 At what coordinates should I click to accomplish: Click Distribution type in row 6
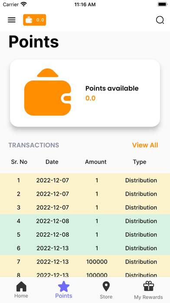pyautogui.click(x=141, y=248)
